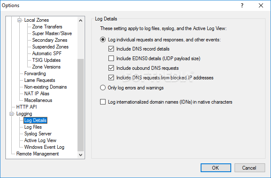Select Log Details tree item
The width and height of the screenshot is (271, 178).
(x=36, y=120)
